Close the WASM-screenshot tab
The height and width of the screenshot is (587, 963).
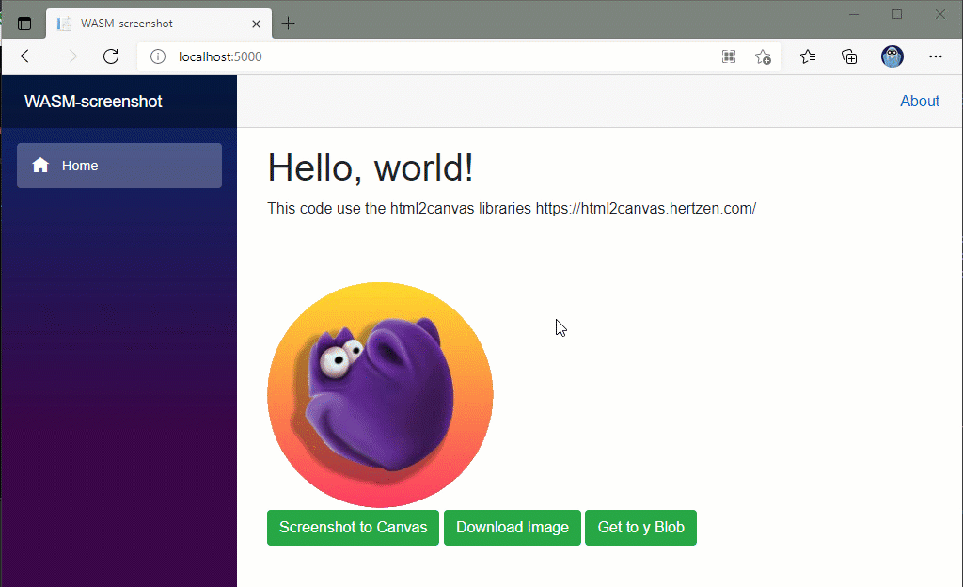click(x=256, y=24)
